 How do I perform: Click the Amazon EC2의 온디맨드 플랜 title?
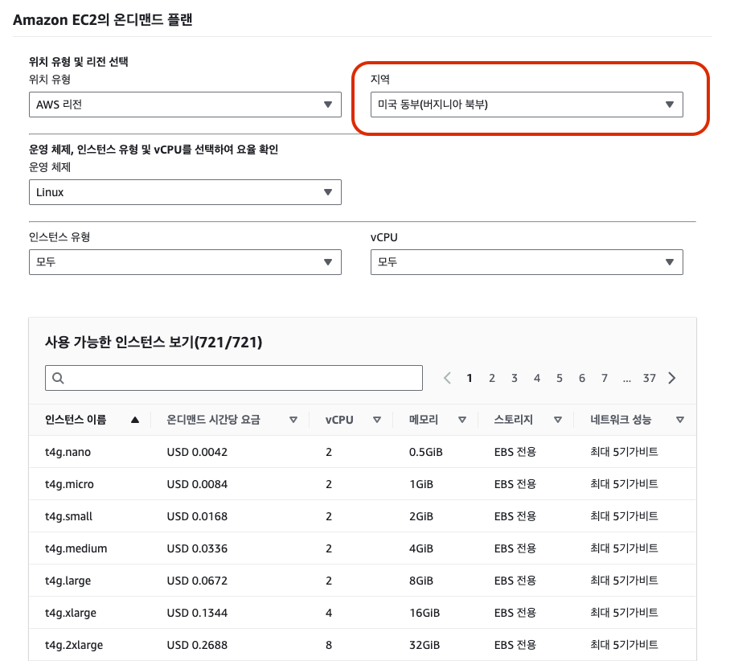pos(102,19)
